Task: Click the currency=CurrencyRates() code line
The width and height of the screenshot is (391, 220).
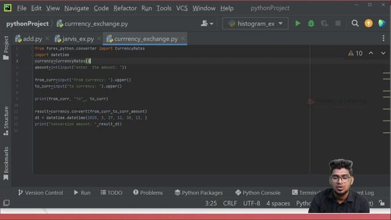Action: coord(62,61)
